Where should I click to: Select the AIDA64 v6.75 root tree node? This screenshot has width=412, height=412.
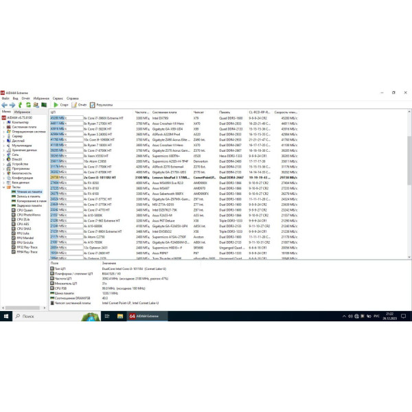click(17, 117)
